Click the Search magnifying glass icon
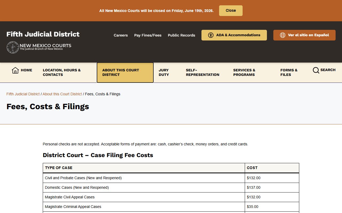Viewport: 342px width, 213px height. pyautogui.click(x=316, y=70)
